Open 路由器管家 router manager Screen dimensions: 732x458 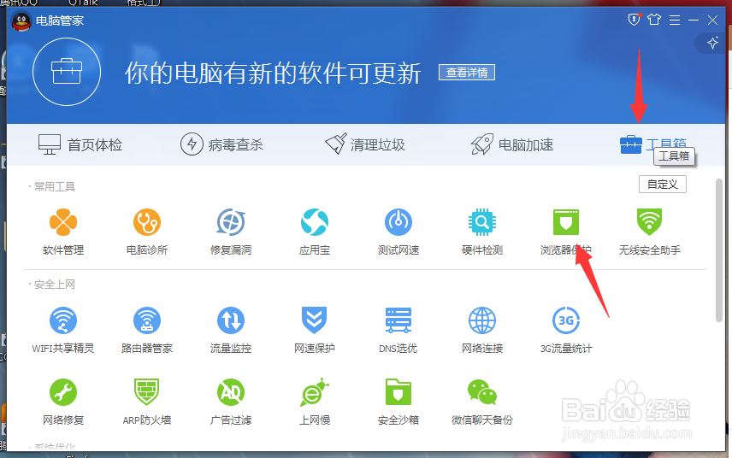coord(146,330)
